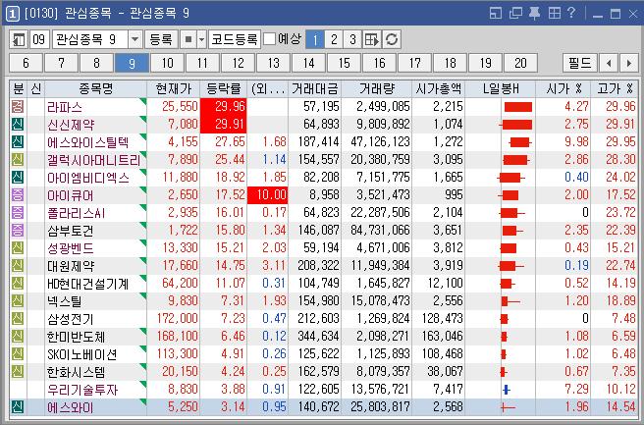Click the 09 group number field

pos(39,40)
